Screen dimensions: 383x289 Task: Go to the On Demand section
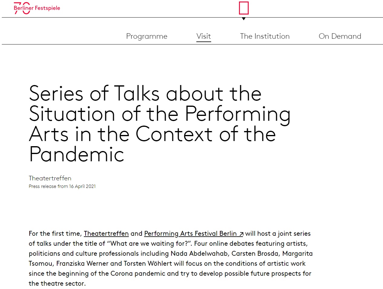340,36
